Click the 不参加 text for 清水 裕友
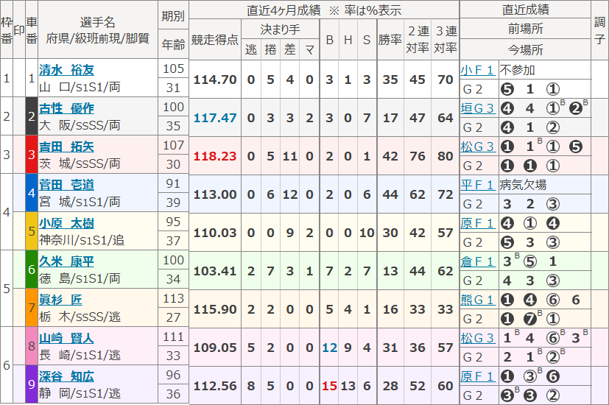 pos(517,70)
